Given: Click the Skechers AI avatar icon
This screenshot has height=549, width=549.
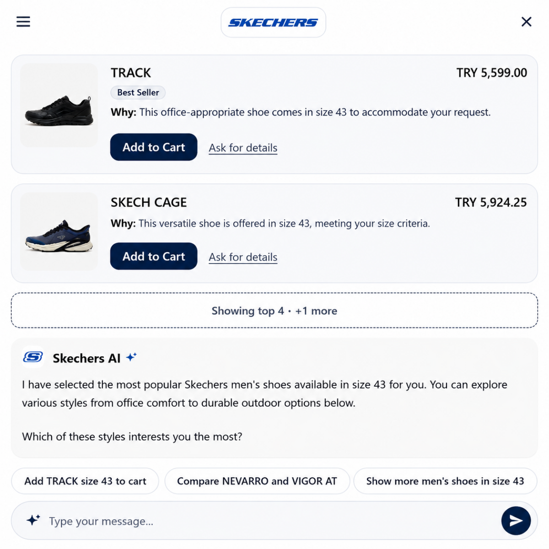Looking at the screenshot, I should (33, 357).
